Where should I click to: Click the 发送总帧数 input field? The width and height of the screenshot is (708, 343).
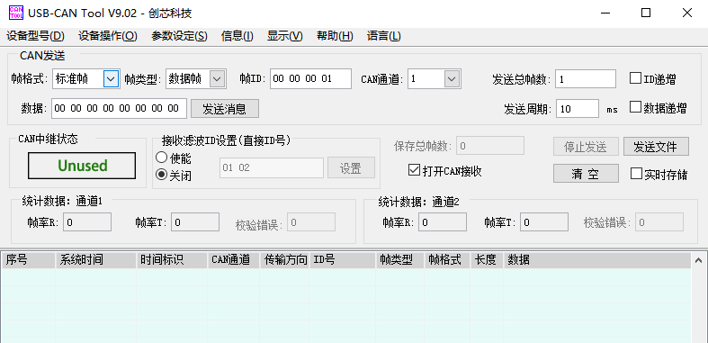(x=586, y=79)
